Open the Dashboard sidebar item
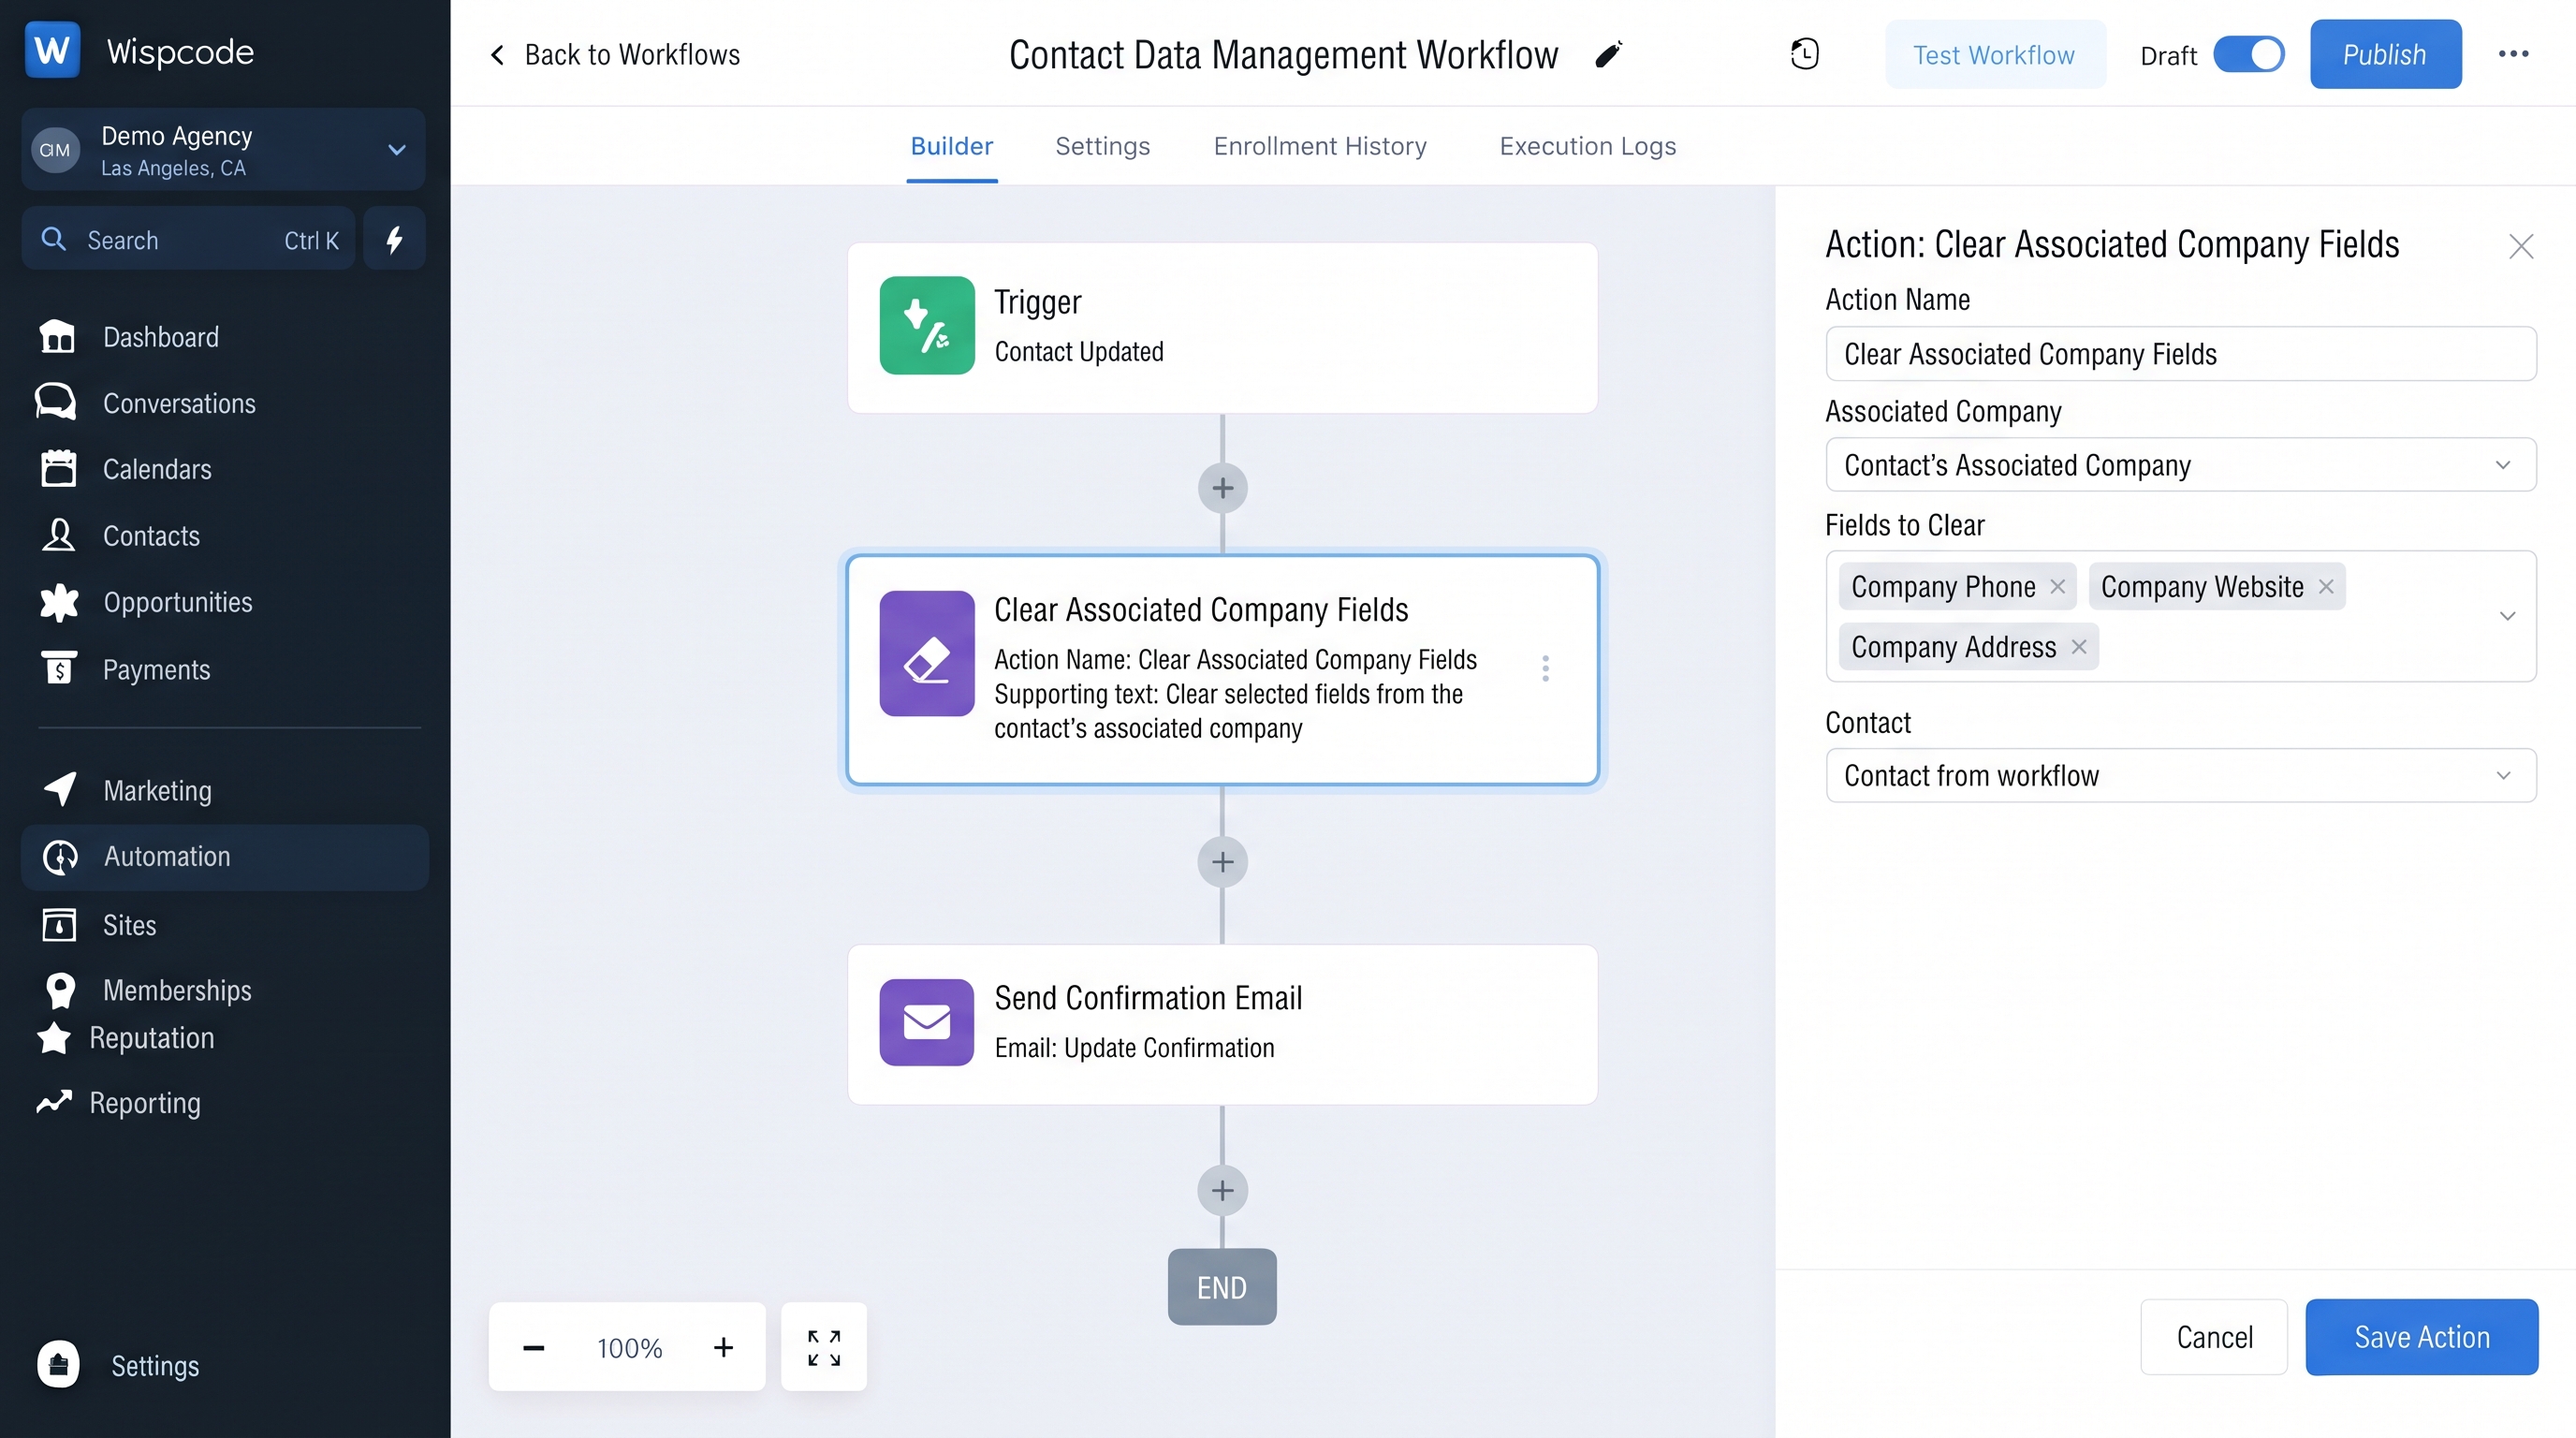Viewport: 2576px width, 1438px height. point(160,337)
